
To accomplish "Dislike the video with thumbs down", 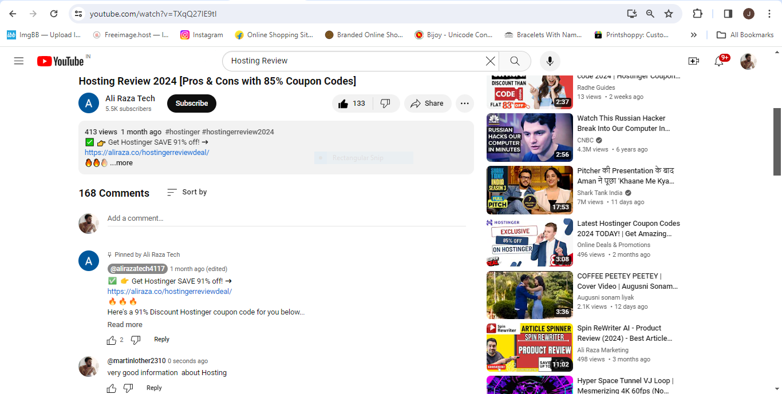I will pos(385,104).
